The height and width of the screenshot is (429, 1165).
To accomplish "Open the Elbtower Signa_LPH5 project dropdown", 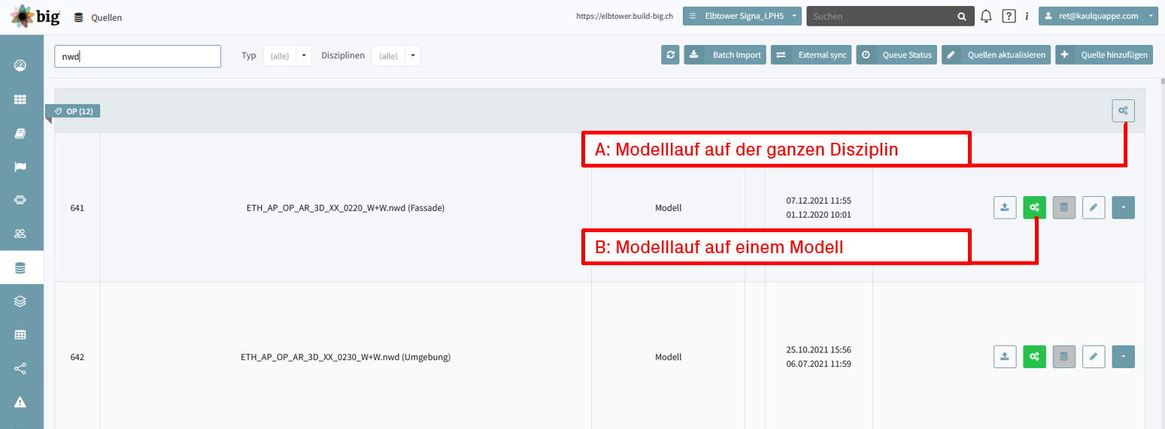I will coord(742,16).
